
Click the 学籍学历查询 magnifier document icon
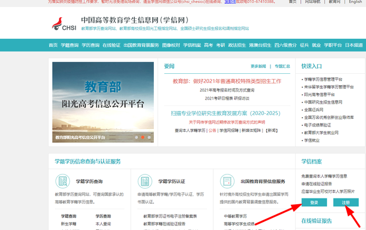point(62,181)
